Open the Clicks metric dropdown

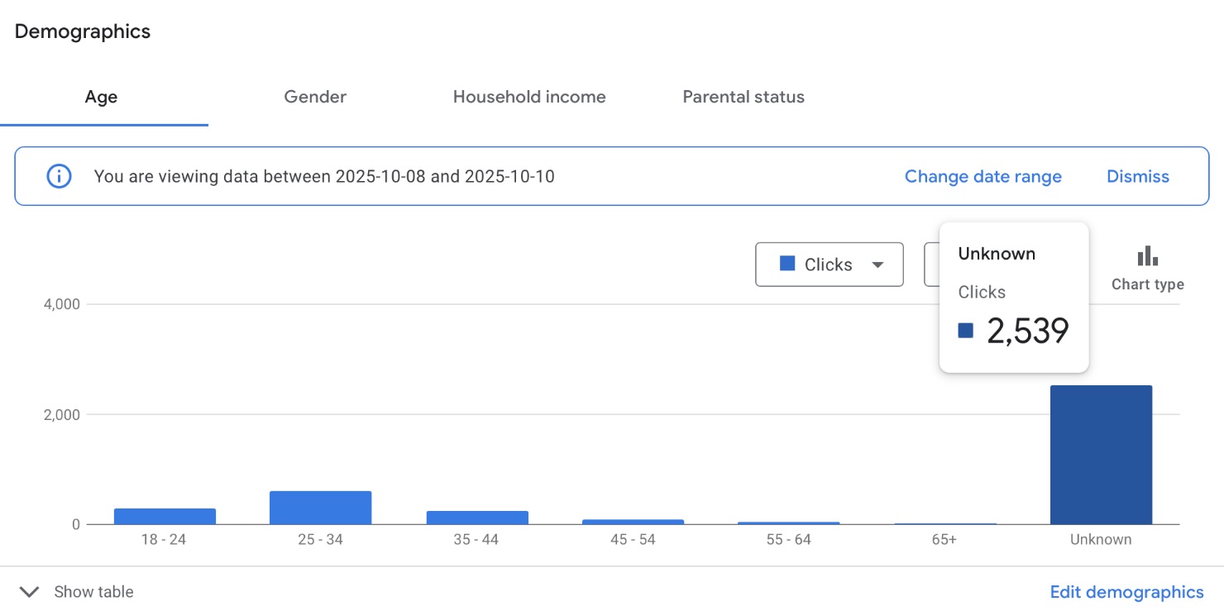click(829, 265)
